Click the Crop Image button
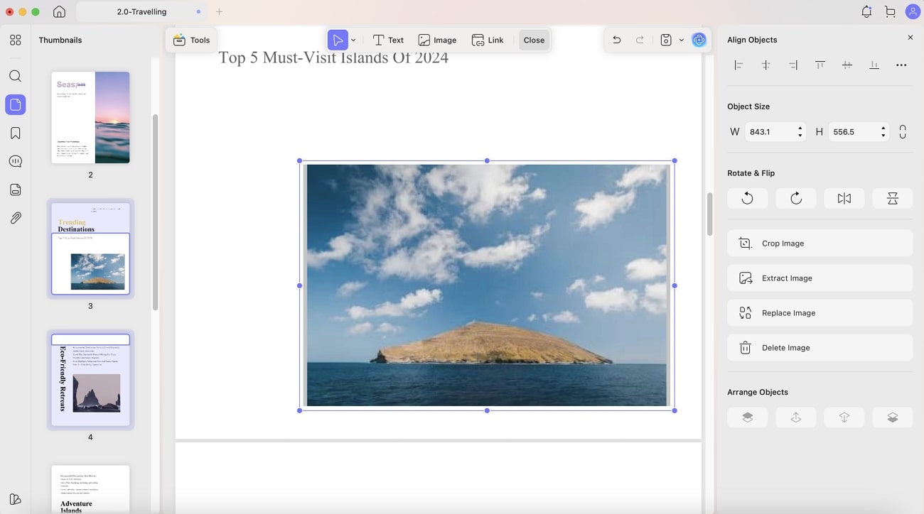Image resolution: width=924 pixels, height=514 pixels. point(820,243)
